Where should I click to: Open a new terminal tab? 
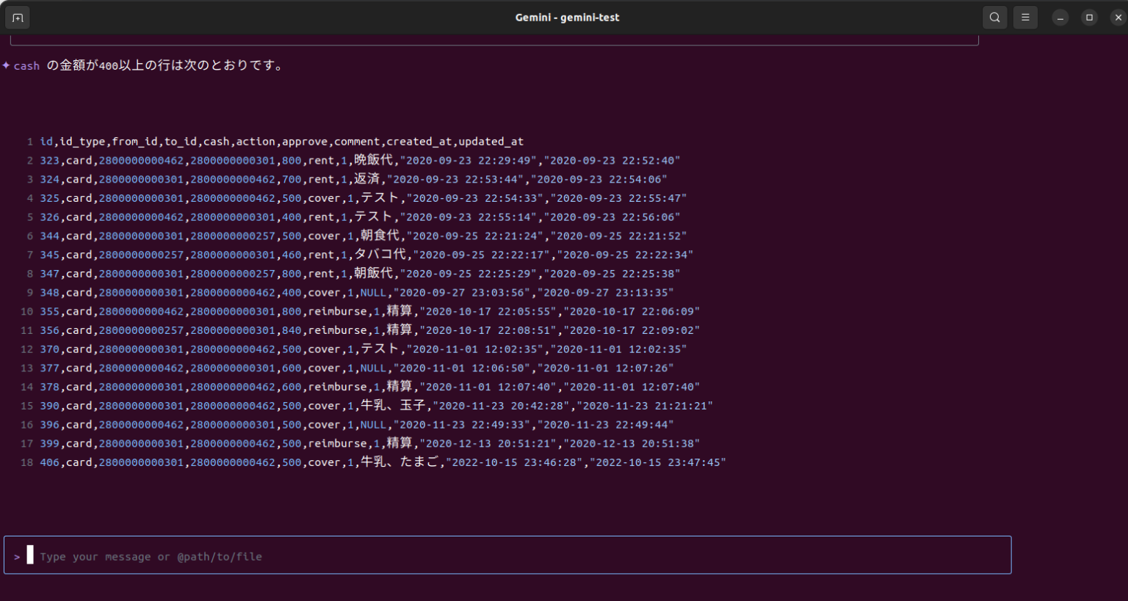[x=18, y=18]
